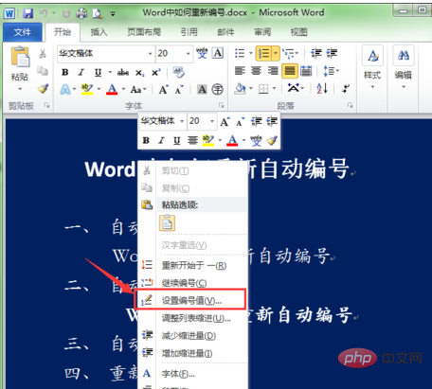
Task: Open Font dialog from context menu
Action: [x=192, y=374]
